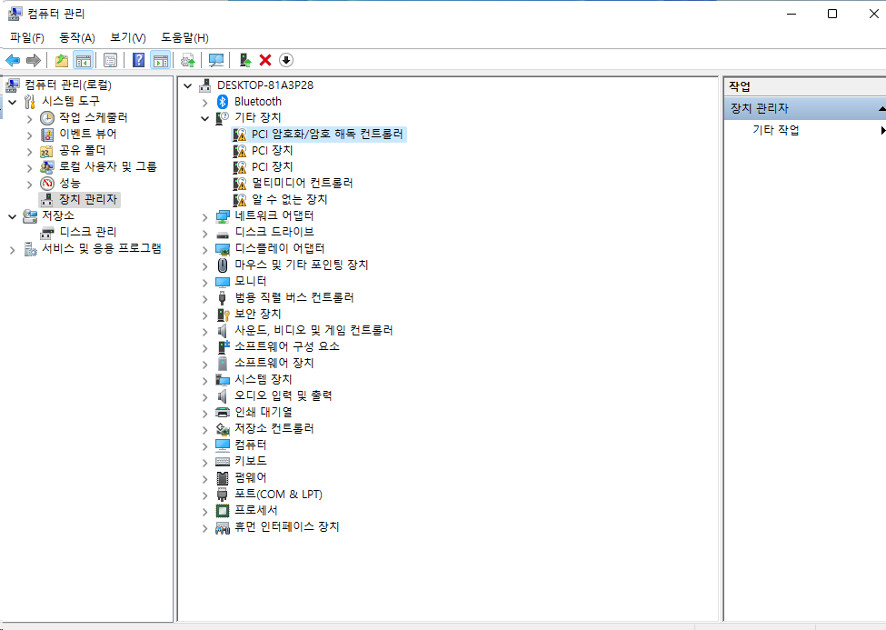Select 오디오 입력 및 출력 category
Screen dimensions: 886x630
[x=284, y=395]
